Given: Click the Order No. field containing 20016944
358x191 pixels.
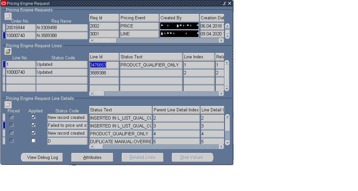Looking at the screenshot, I should pyautogui.click(x=20, y=28).
